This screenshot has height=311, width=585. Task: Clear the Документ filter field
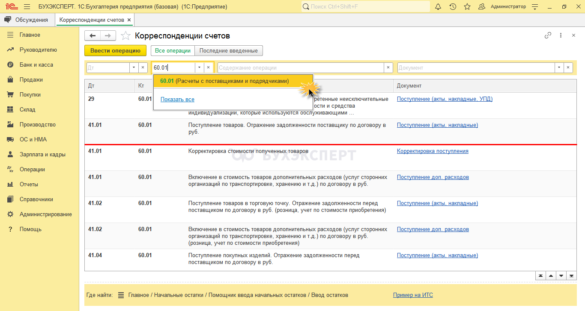[568, 67]
